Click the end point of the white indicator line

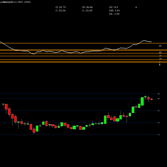tap(151, 42)
